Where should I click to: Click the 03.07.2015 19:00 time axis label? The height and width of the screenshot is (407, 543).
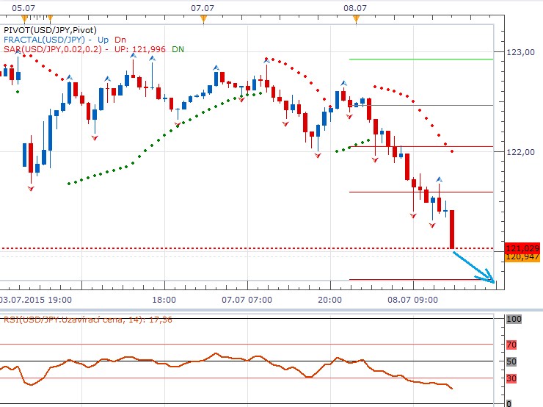[35, 300]
